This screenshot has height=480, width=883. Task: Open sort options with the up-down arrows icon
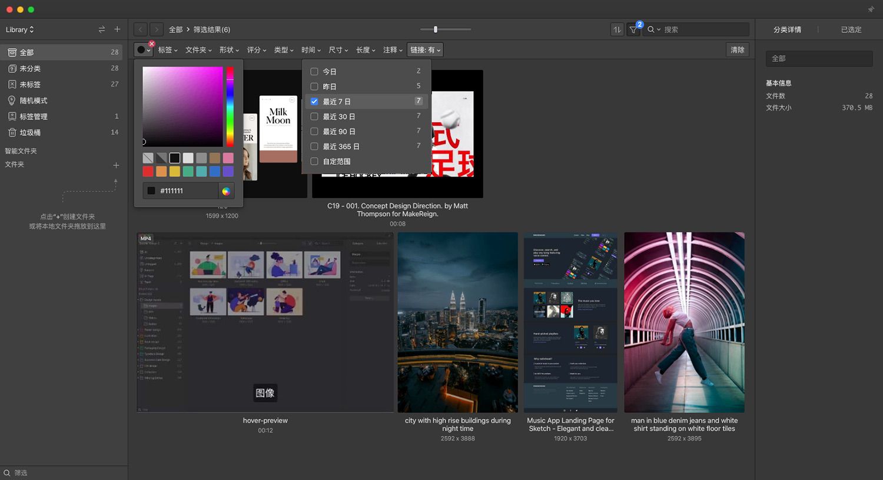coord(617,29)
